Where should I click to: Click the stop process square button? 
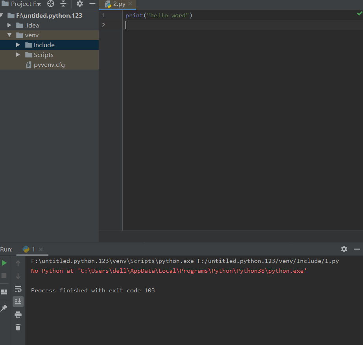tap(4, 275)
